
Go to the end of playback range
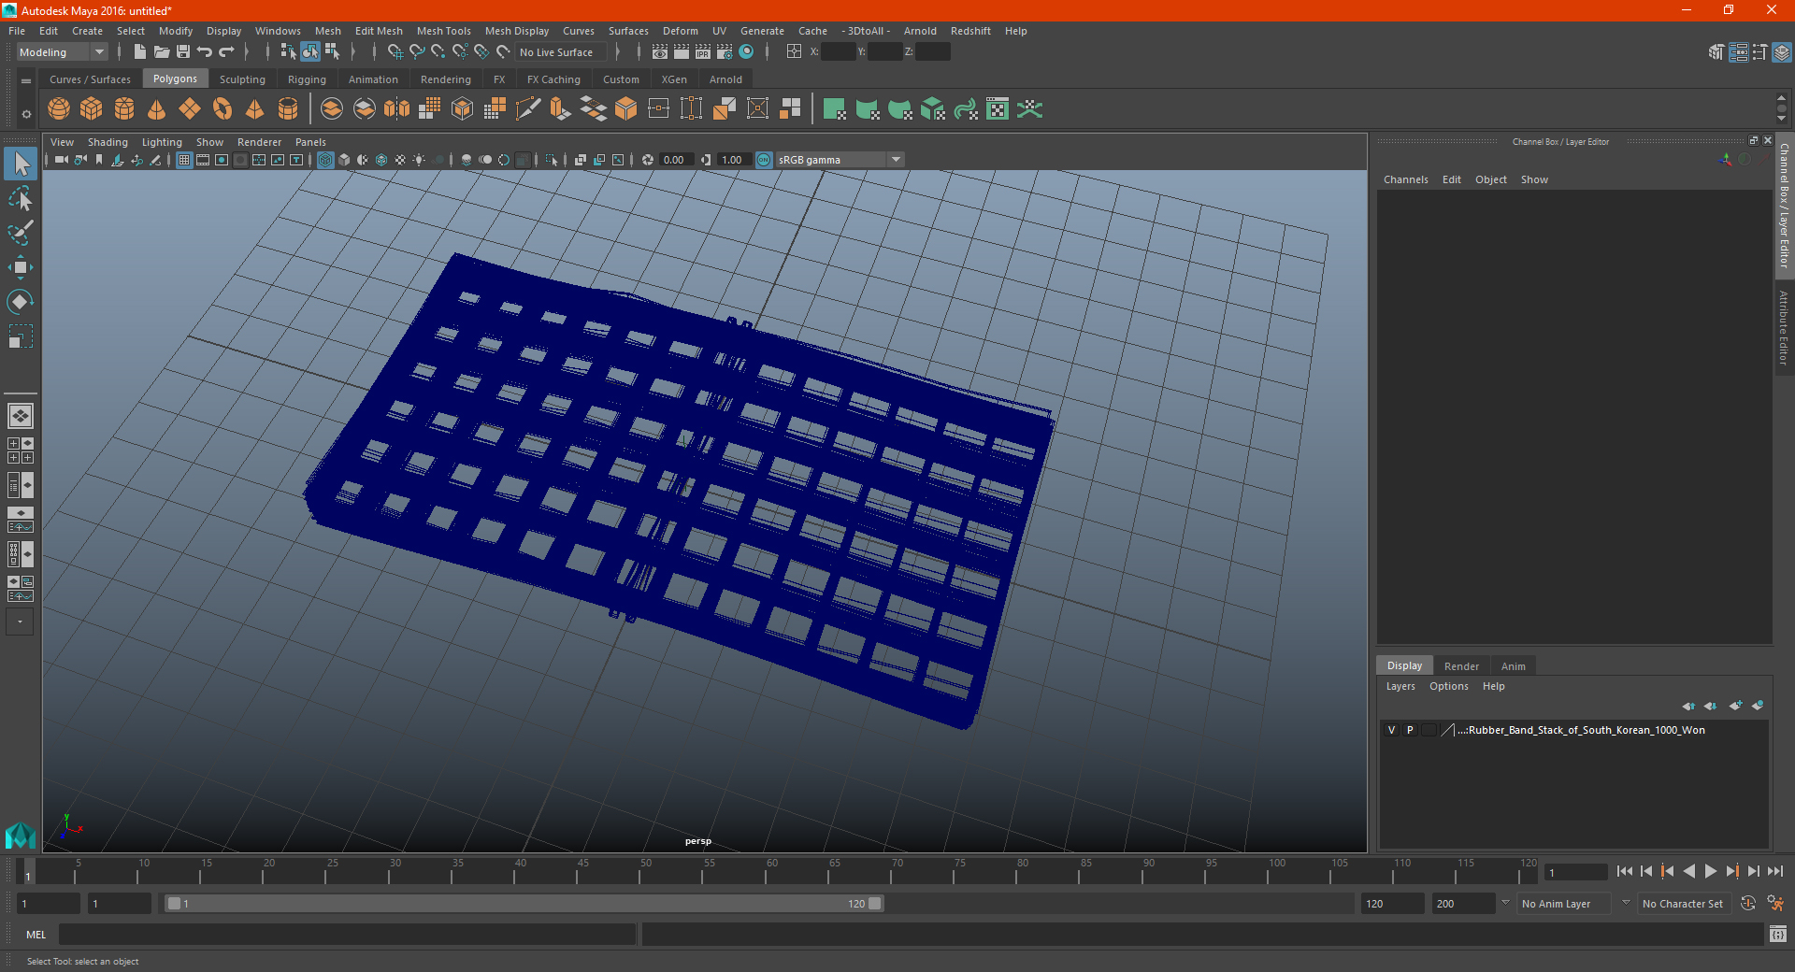(x=1774, y=871)
